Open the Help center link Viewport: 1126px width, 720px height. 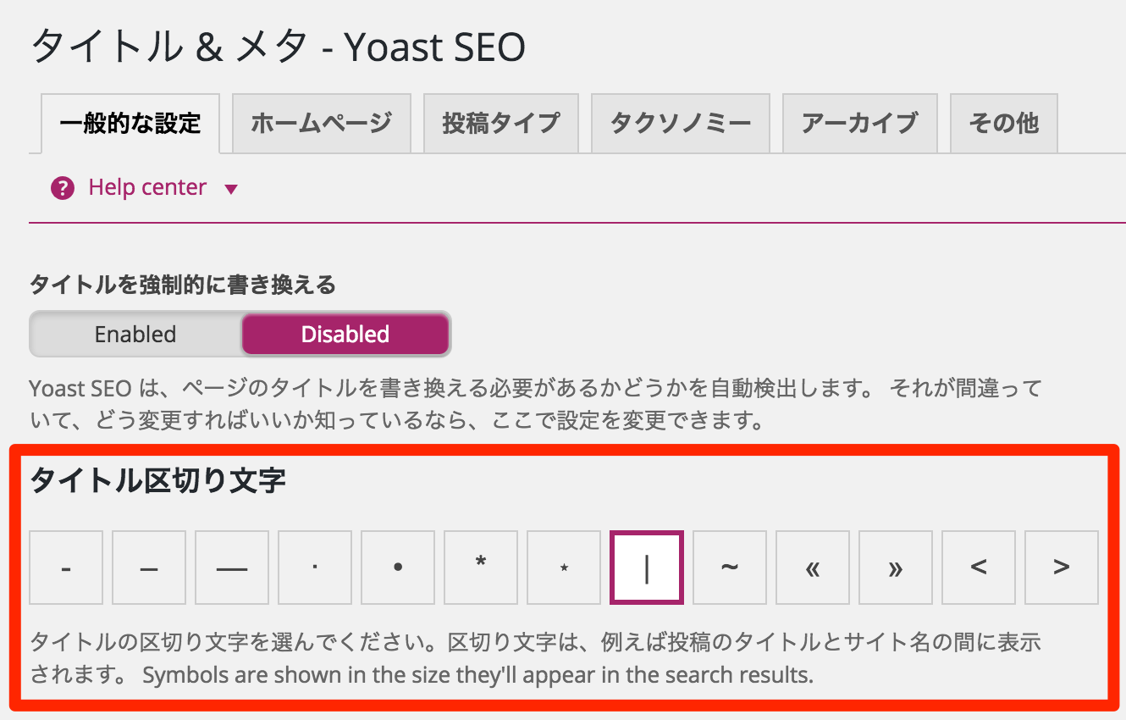(x=147, y=187)
